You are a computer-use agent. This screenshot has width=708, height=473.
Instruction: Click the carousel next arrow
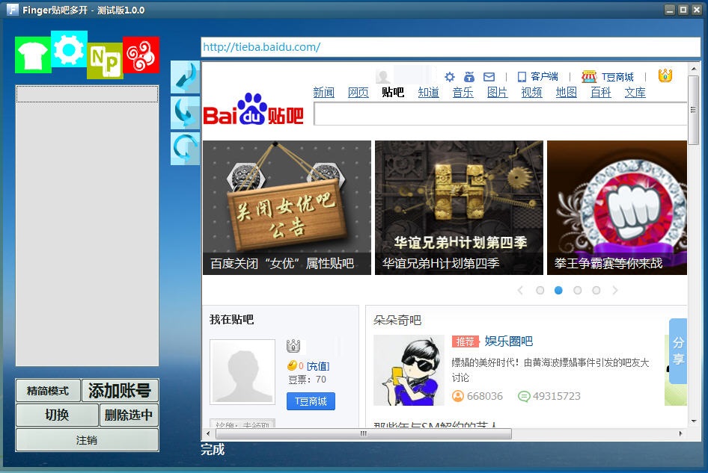click(615, 291)
